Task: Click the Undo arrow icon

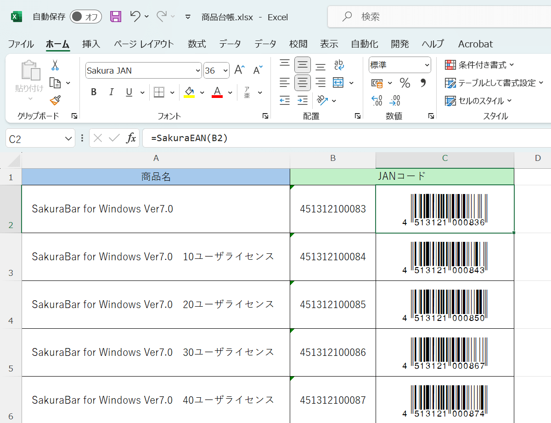Action: (x=135, y=17)
